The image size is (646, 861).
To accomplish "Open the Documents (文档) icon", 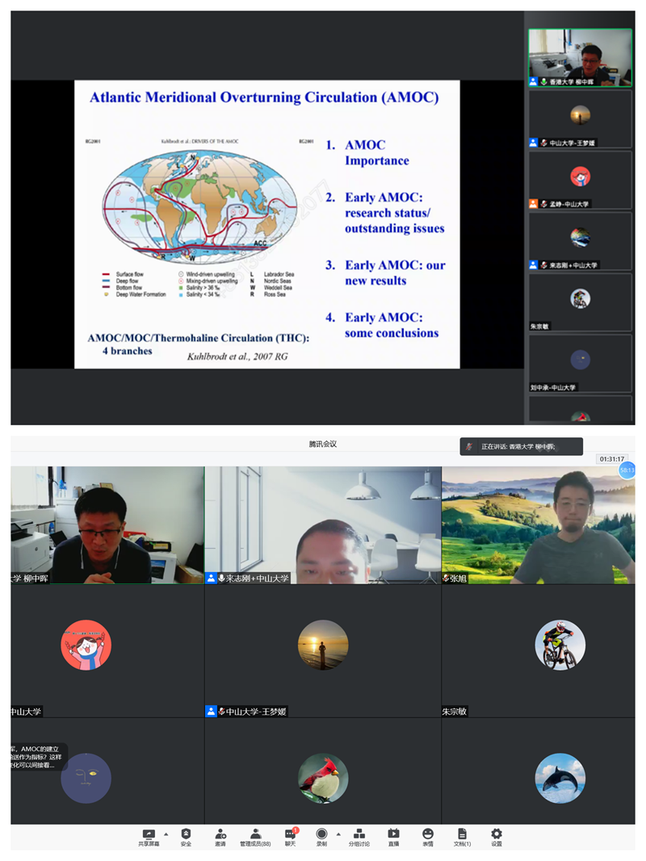I will point(462,834).
